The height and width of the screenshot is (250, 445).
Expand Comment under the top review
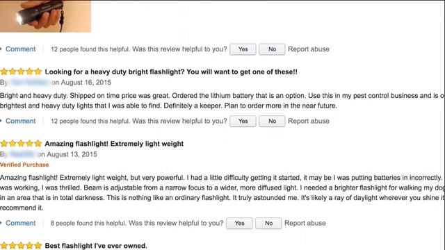tap(20, 49)
